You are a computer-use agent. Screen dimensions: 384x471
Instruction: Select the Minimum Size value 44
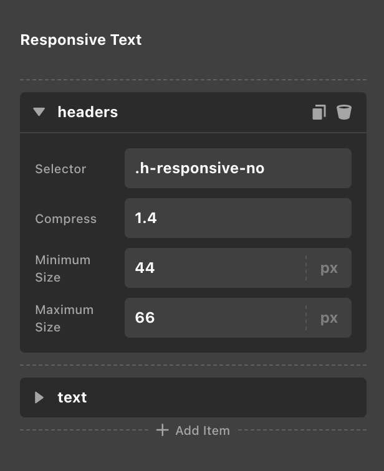click(x=215, y=268)
